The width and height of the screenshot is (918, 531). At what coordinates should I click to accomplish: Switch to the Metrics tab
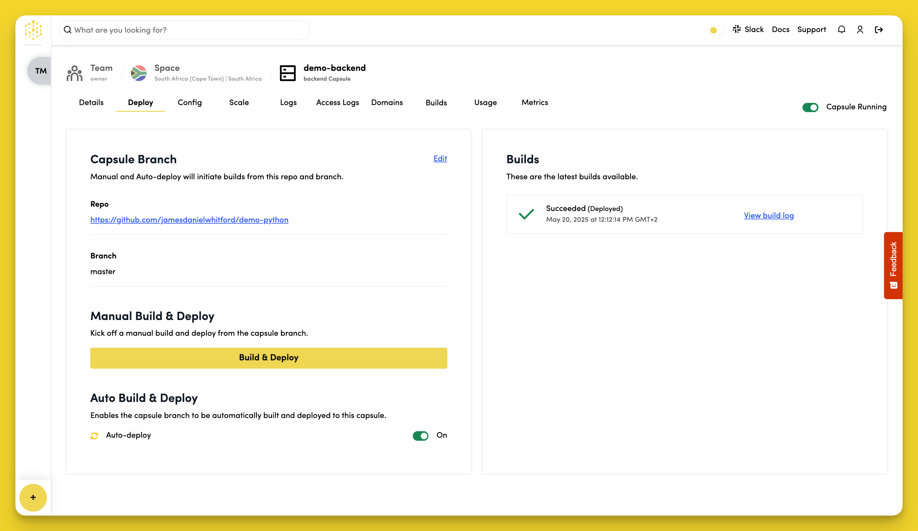[534, 103]
